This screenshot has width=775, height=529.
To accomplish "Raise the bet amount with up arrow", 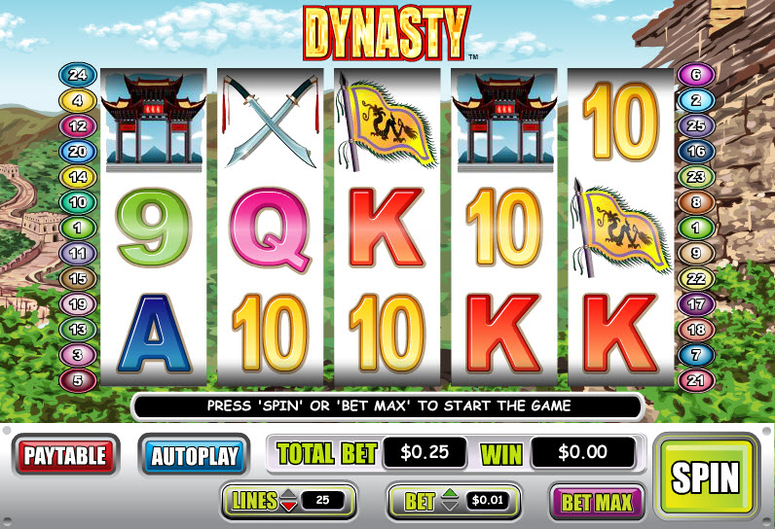I will pyautogui.click(x=450, y=493).
